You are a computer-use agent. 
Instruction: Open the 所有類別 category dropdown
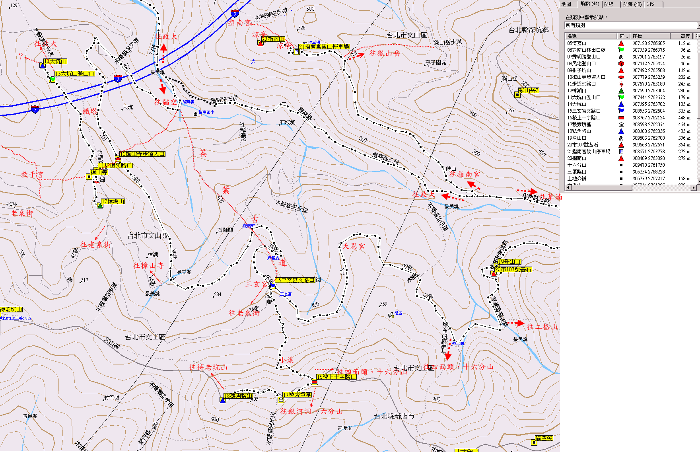pyautogui.click(x=632, y=25)
